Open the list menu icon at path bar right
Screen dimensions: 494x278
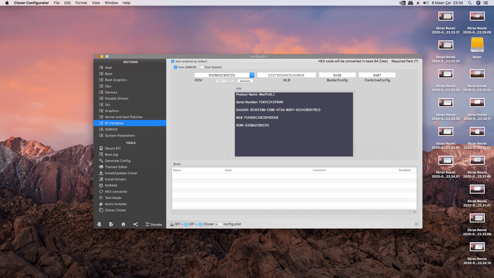click(x=416, y=224)
